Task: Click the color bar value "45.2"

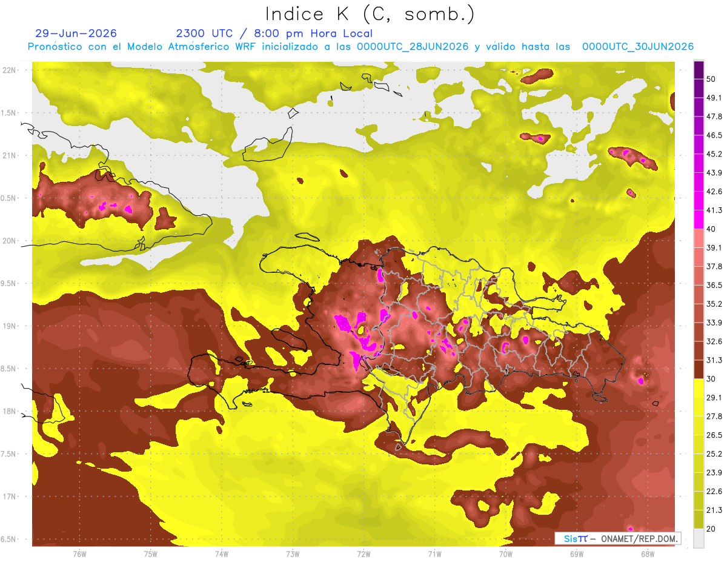Action: point(715,154)
